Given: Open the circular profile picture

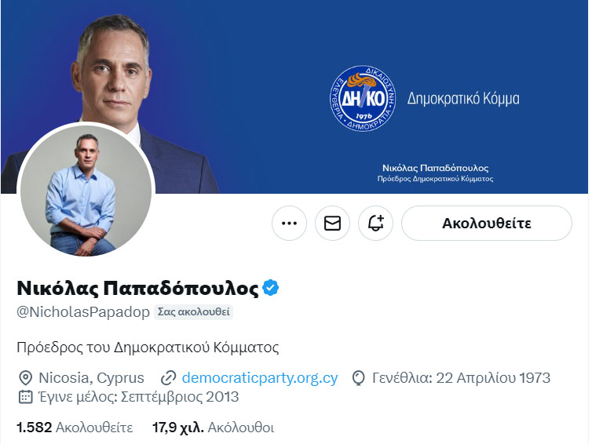Looking at the screenshot, I should (x=86, y=190).
